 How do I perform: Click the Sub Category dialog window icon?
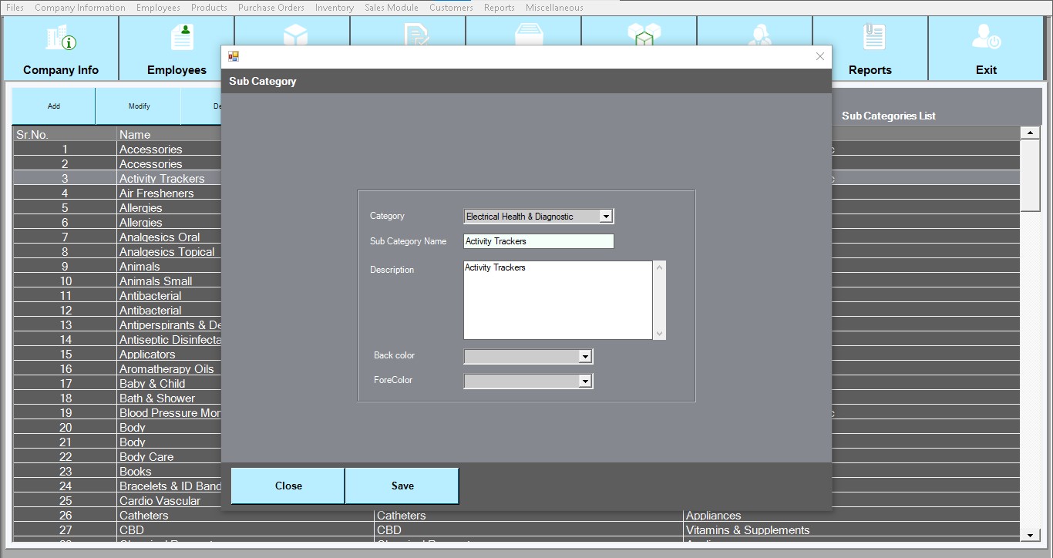[234, 56]
